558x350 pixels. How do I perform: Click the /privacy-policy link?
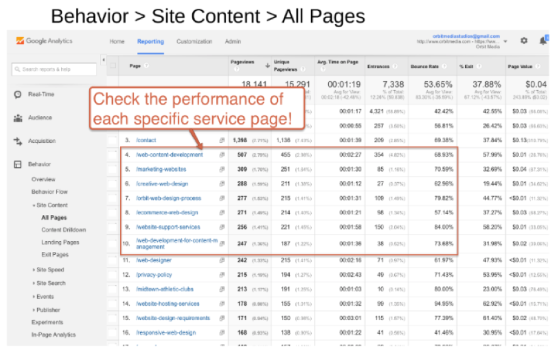[x=153, y=275]
